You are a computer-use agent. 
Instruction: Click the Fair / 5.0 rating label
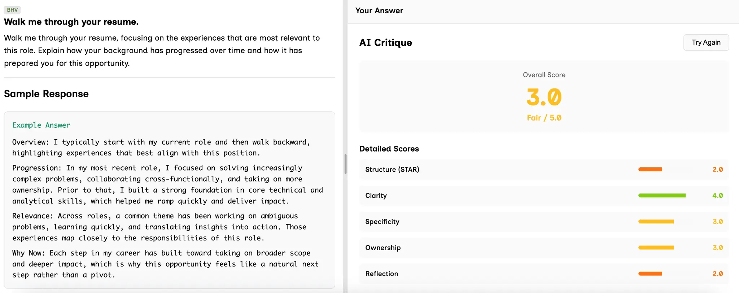point(544,118)
